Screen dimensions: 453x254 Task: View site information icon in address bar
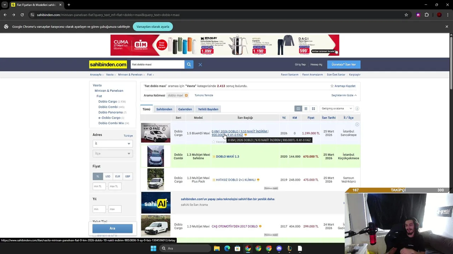coord(32,15)
